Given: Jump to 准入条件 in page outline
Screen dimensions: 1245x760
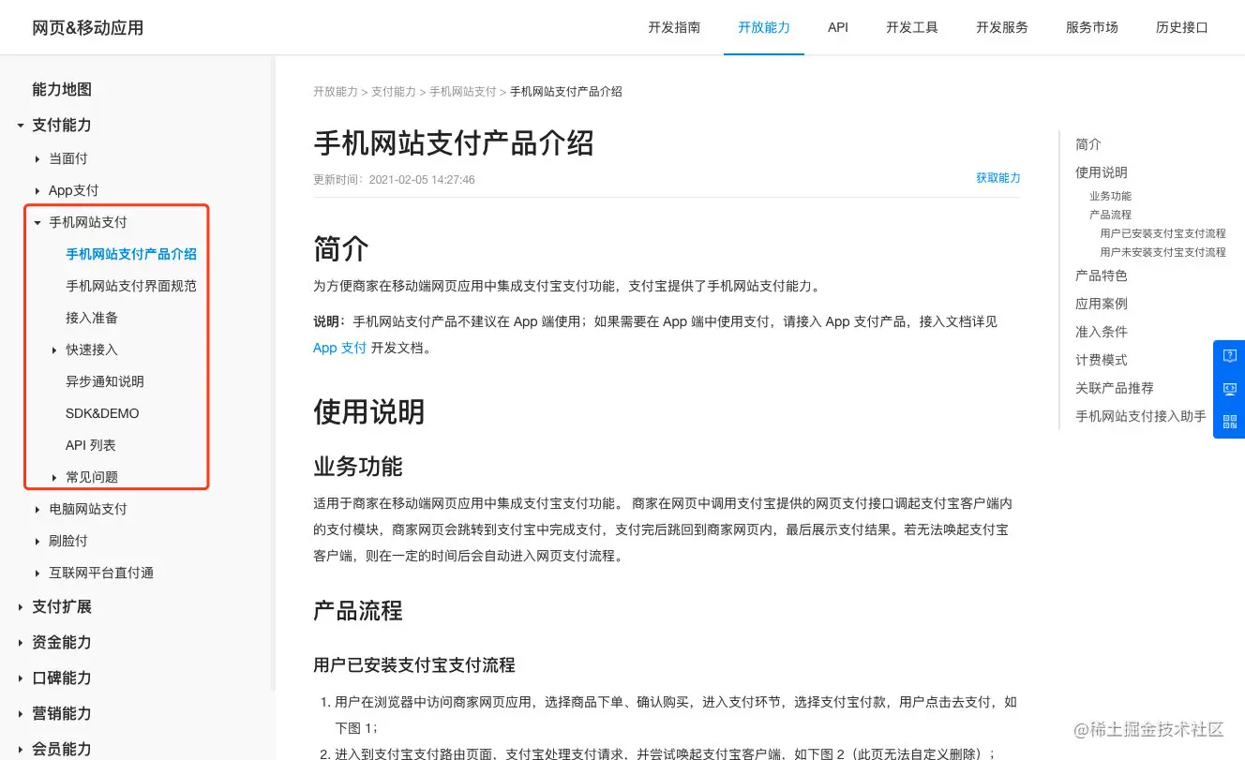Looking at the screenshot, I should (1102, 332).
